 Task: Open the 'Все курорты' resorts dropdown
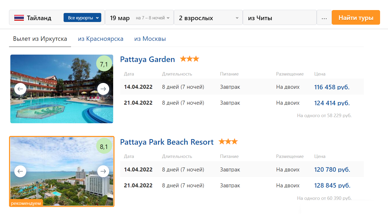pyautogui.click(x=82, y=18)
